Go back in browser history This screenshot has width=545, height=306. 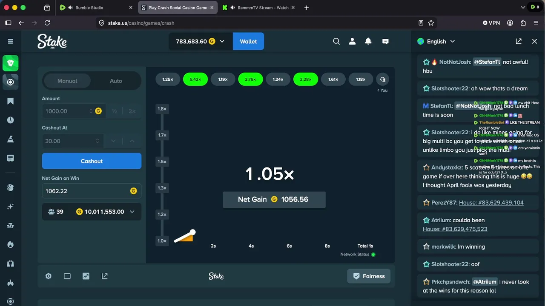[21, 23]
